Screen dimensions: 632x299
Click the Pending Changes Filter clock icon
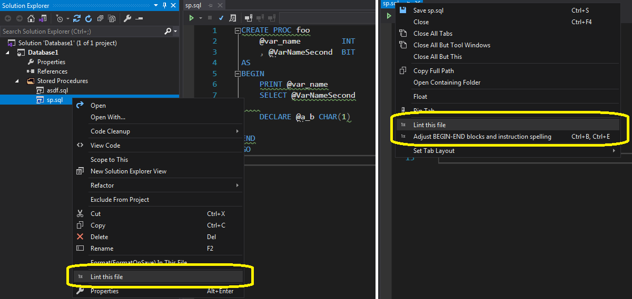(x=60, y=18)
